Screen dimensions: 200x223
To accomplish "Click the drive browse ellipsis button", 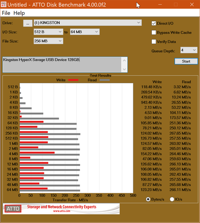I will 28,23.
